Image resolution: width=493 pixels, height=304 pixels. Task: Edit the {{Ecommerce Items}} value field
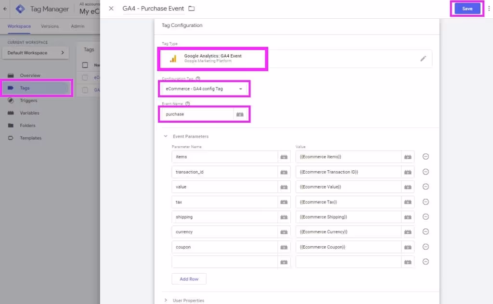pyautogui.click(x=349, y=157)
